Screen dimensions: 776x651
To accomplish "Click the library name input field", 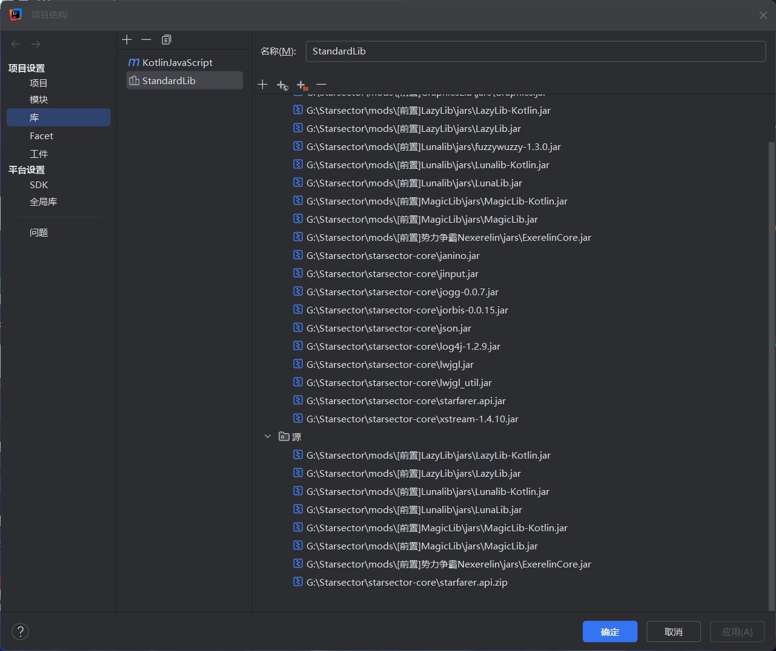I will tap(536, 51).
